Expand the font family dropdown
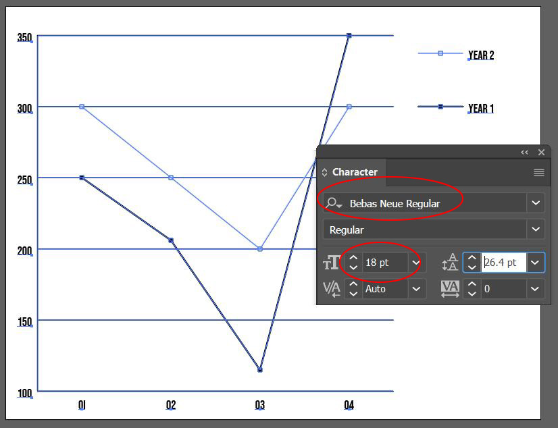558x428 pixels. tap(536, 203)
